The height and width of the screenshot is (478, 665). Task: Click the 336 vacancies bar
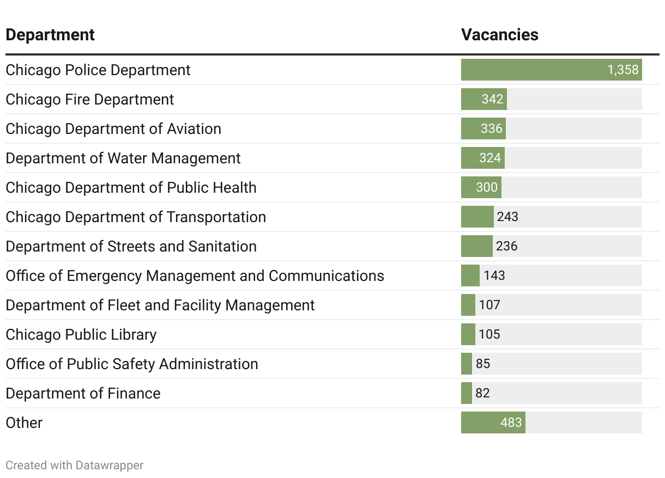coord(483,129)
